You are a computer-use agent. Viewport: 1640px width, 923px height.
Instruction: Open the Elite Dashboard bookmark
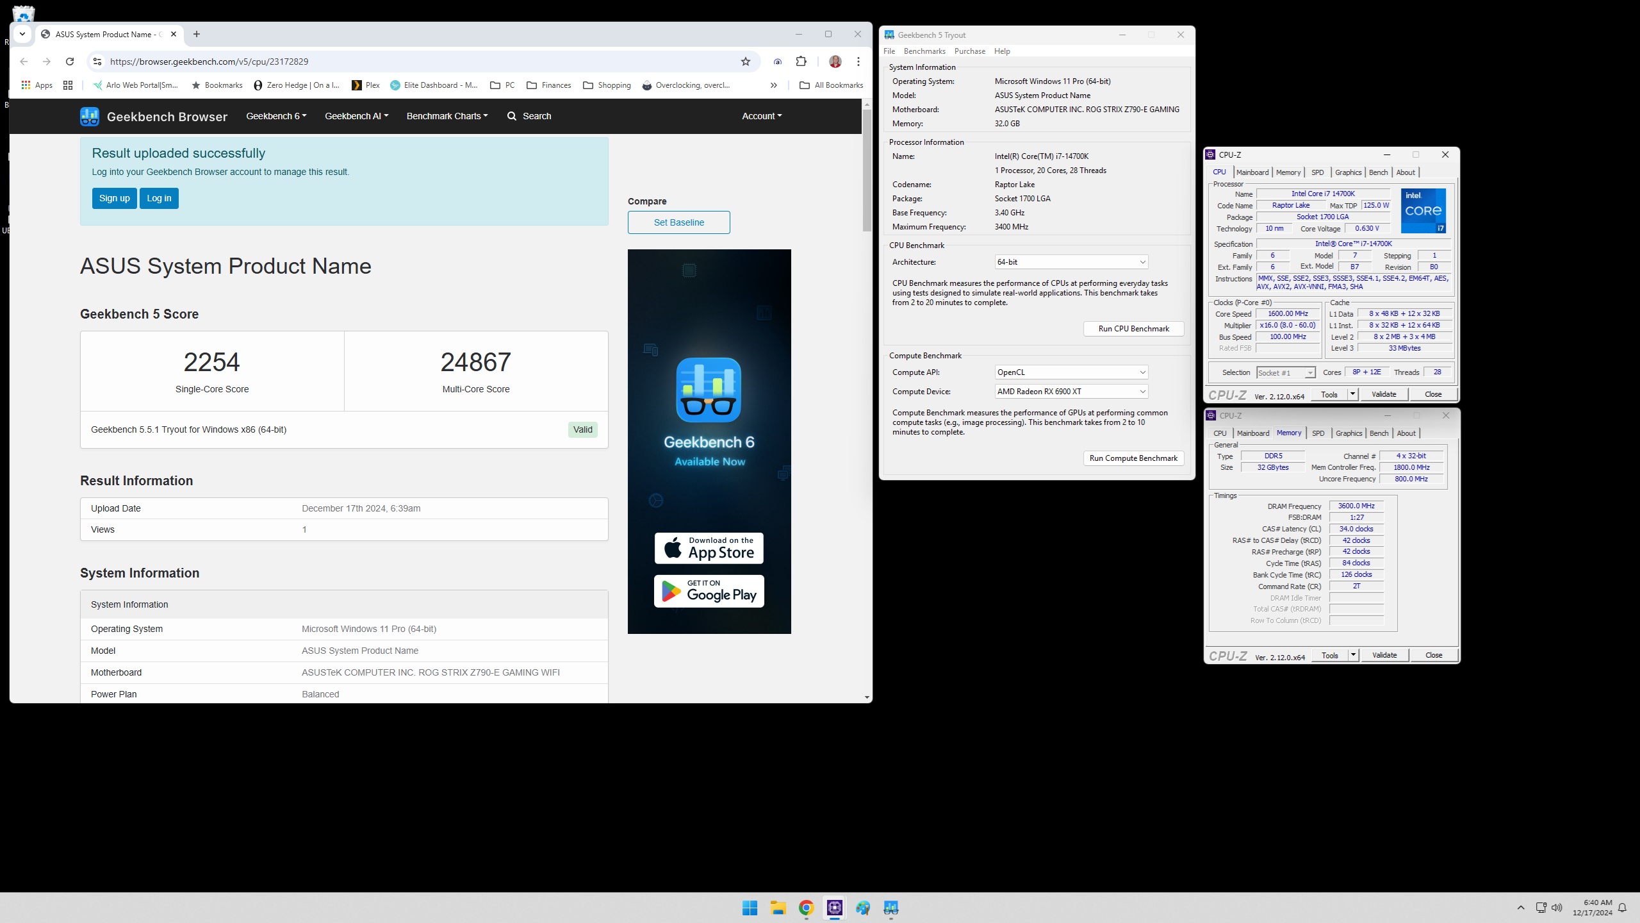tap(434, 85)
